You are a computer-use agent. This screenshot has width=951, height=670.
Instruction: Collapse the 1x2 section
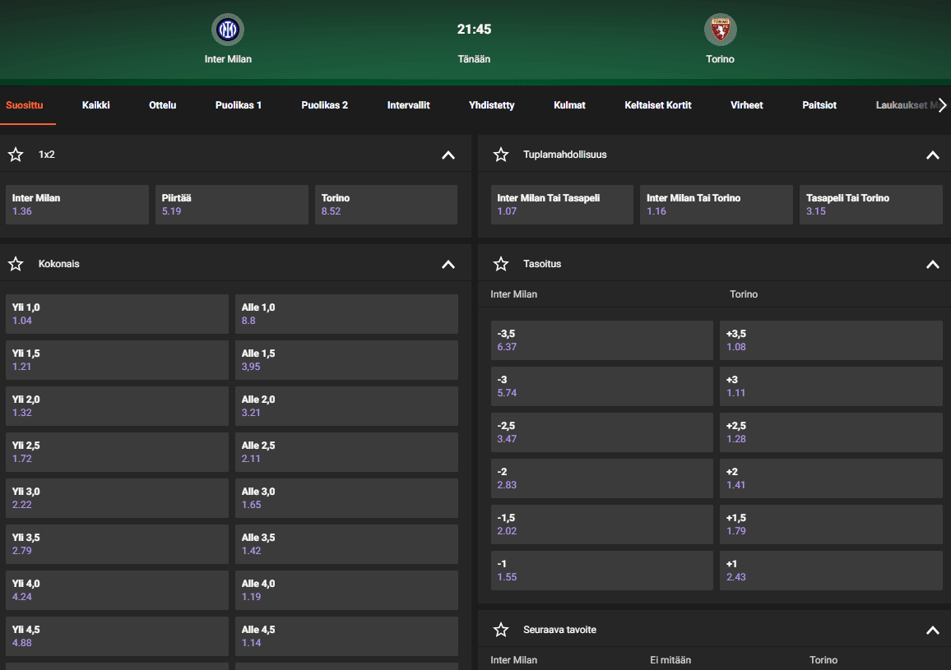[448, 155]
